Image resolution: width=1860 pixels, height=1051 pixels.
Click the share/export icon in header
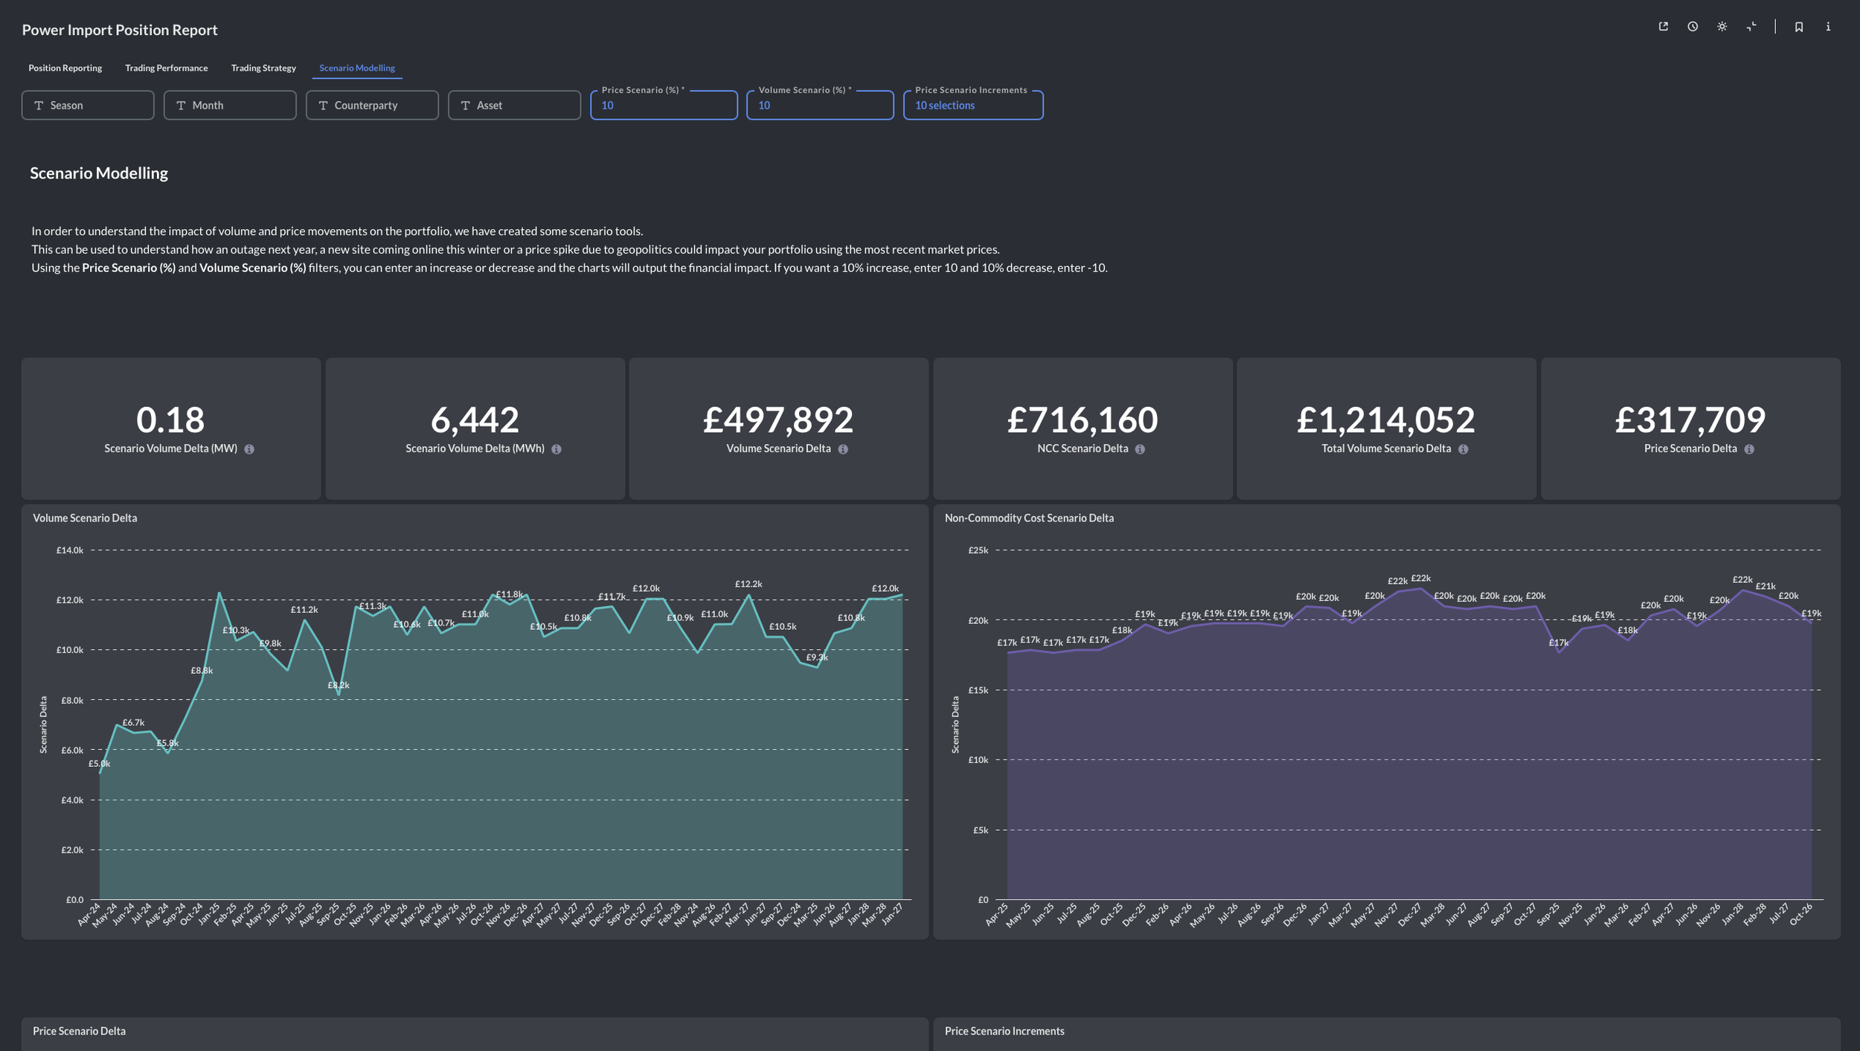[1663, 27]
